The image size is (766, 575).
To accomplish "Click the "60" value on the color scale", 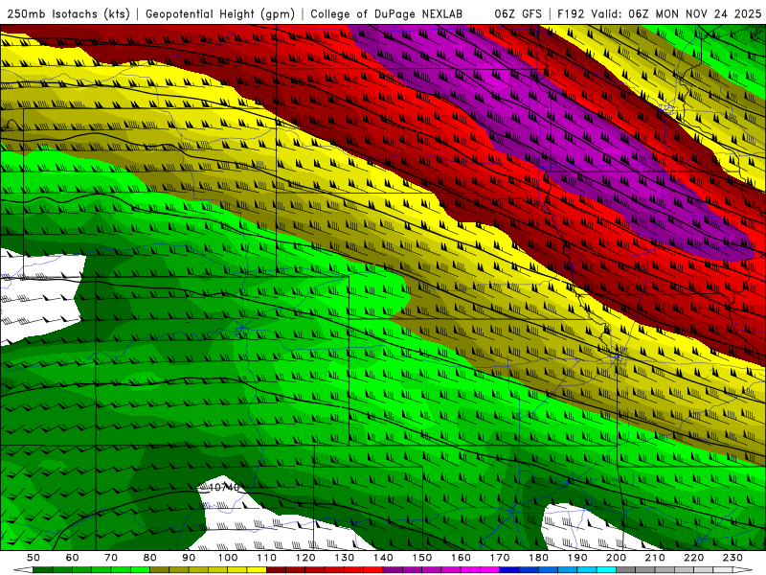I will (73, 558).
